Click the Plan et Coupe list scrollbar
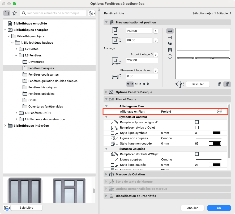 click(229, 131)
